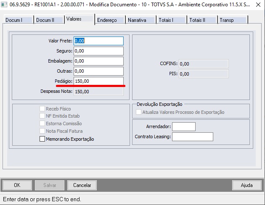Open the Narrativa tab
This screenshot has height=205, width=265.
click(141, 20)
